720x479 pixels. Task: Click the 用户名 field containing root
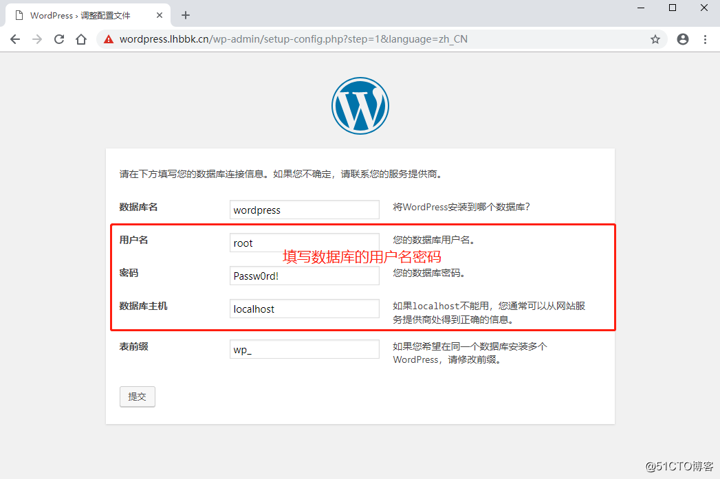click(305, 243)
